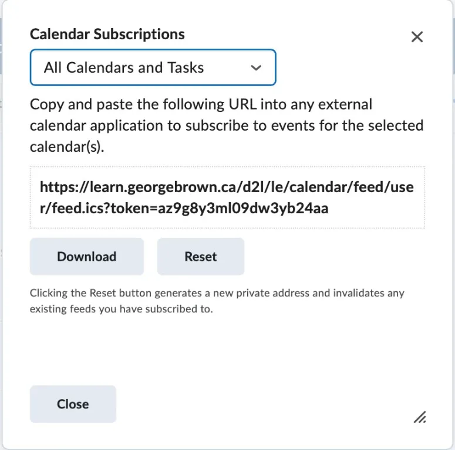Click the feed.ics token line of the URL
The image size is (455, 450).
(184, 207)
